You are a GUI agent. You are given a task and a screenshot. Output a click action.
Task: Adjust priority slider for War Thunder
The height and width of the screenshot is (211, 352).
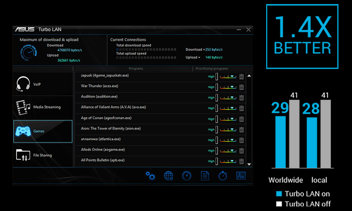[x=228, y=87]
